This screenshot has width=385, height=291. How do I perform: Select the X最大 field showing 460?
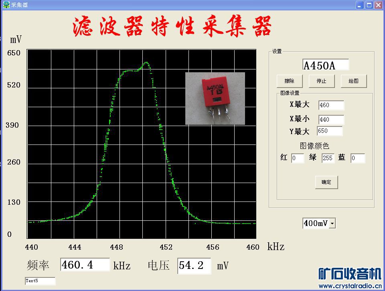point(331,105)
